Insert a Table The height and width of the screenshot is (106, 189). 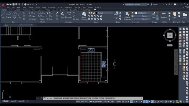tap(76, 19)
